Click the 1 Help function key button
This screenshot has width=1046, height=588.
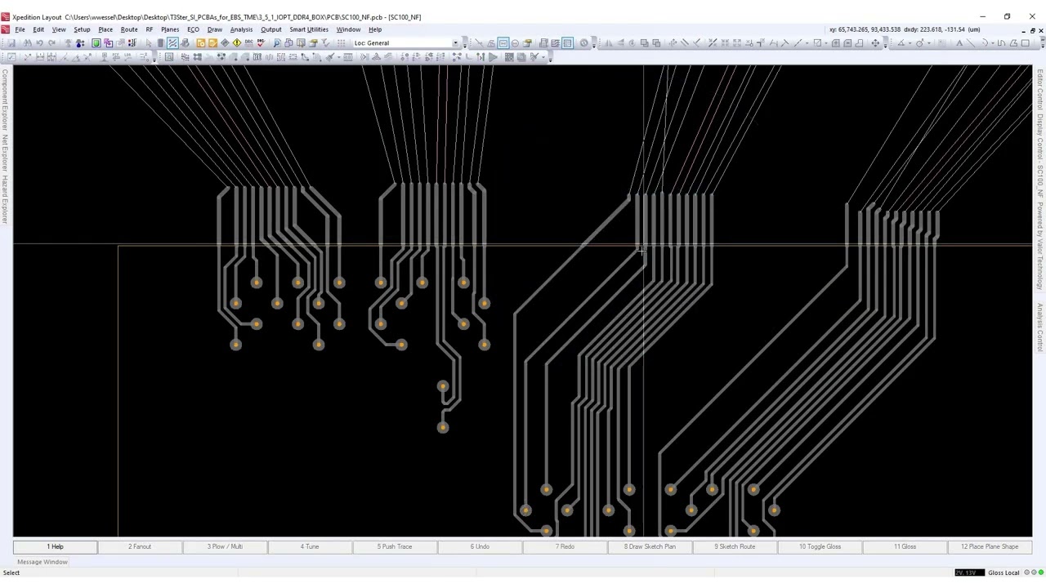point(55,546)
